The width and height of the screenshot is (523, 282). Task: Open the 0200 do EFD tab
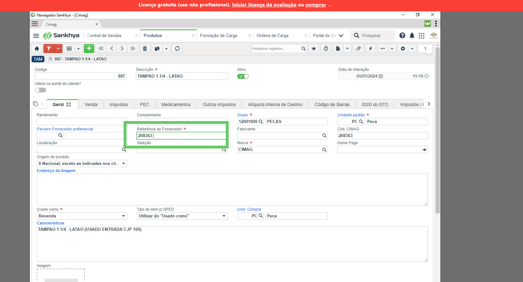[x=375, y=104]
